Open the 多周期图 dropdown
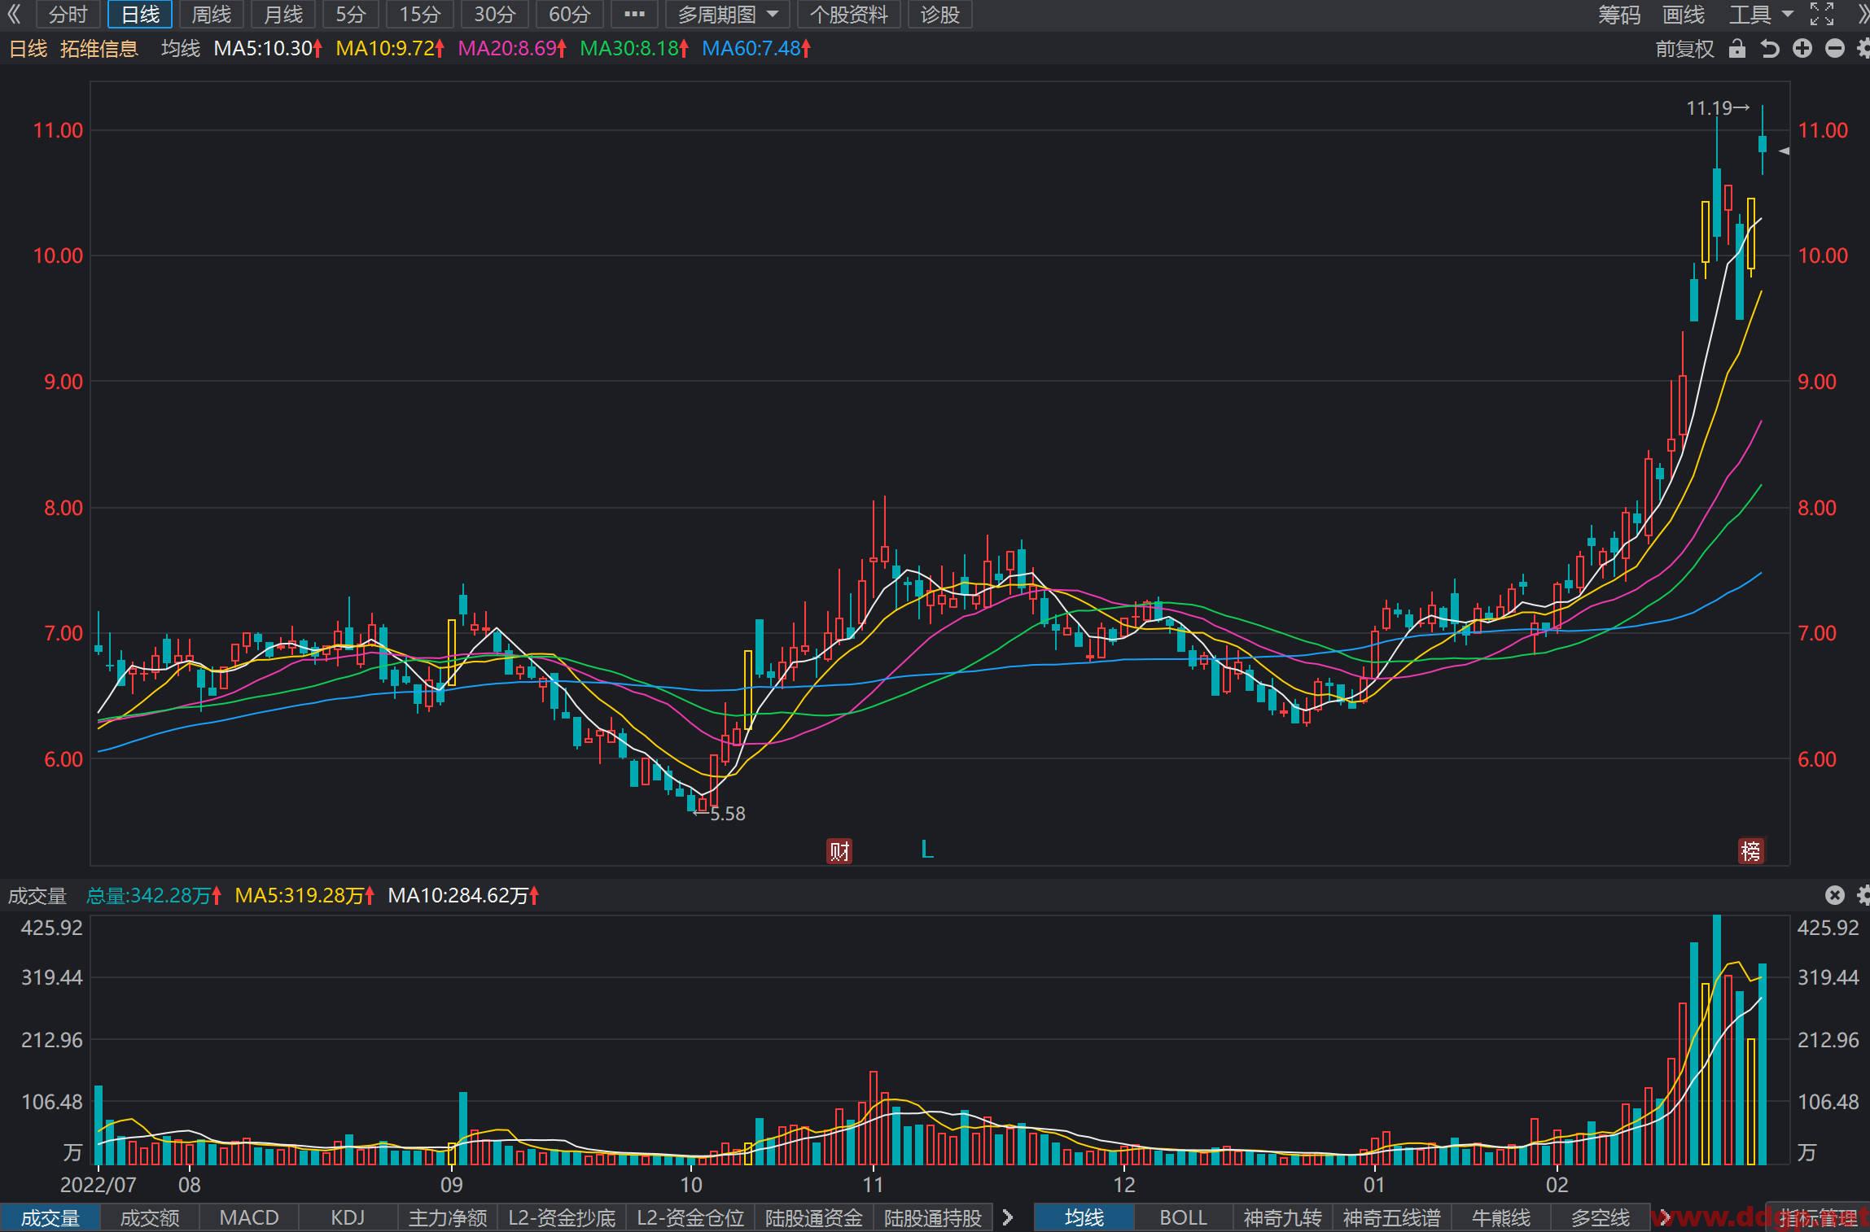 728,15
